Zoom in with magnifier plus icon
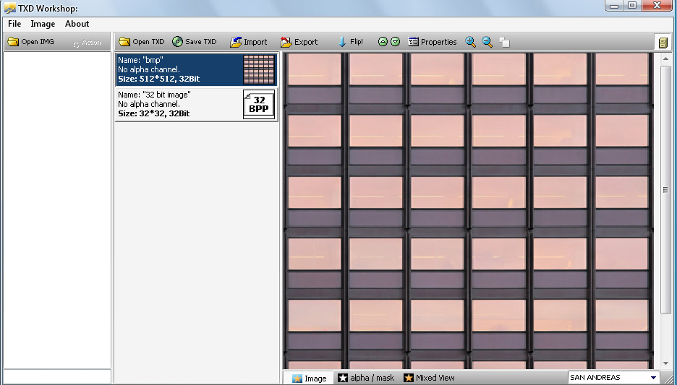The image size is (677, 385). [x=470, y=42]
